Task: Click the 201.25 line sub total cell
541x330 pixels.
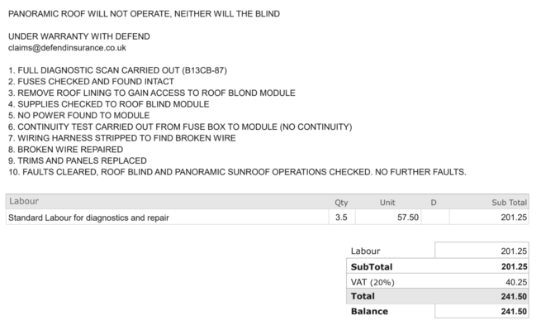Action: [x=489, y=218]
